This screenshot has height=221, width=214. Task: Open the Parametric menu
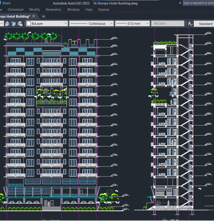[x=53, y=9]
